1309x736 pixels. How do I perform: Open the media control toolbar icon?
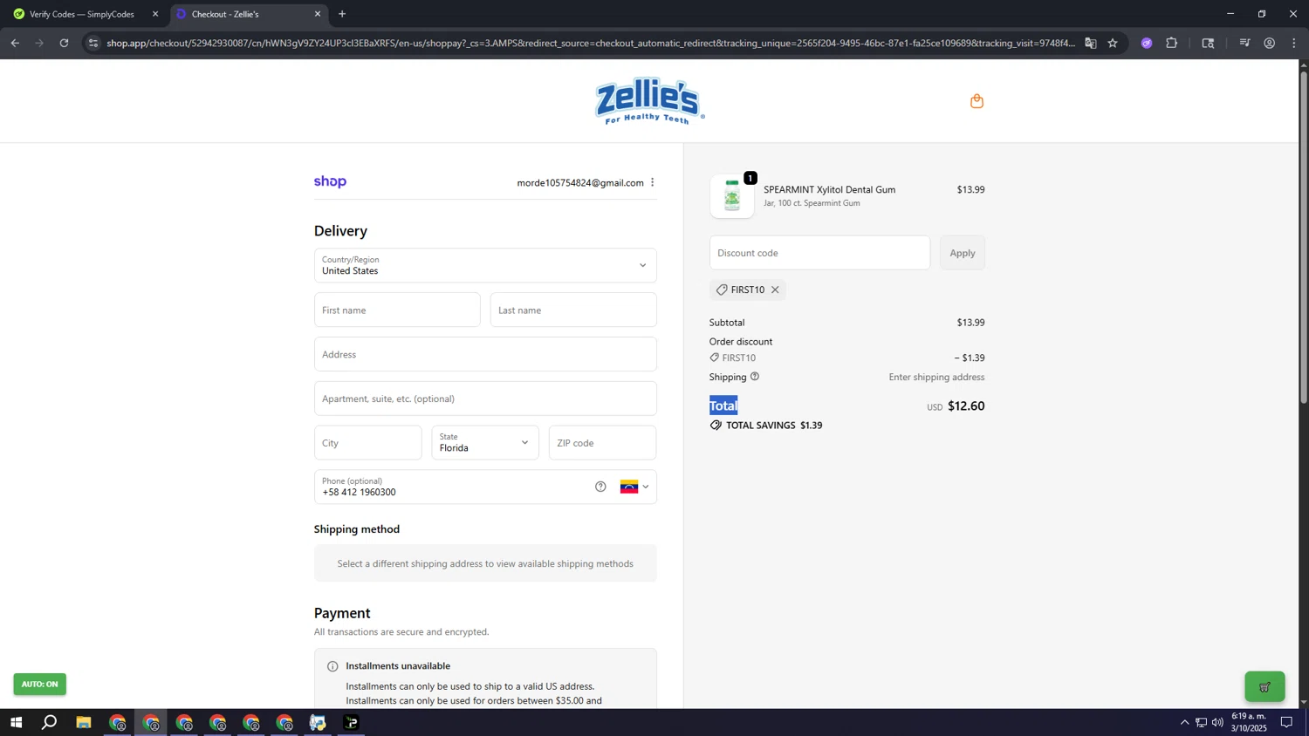click(1244, 43)
